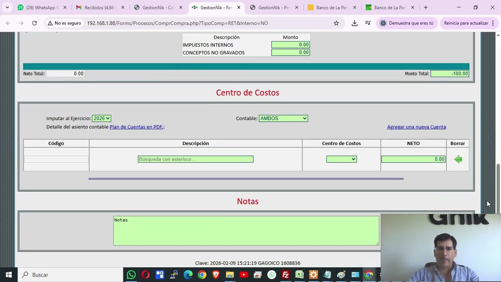Switch to the WhatsApp browser tab
The height and width of the screenshot is (282, 501).
[x=42, y=7]
